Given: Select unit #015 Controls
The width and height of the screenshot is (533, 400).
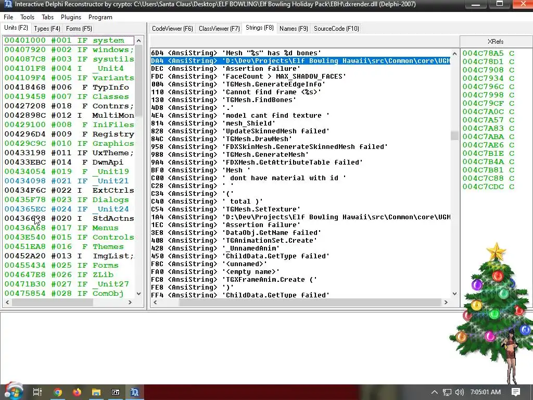Looking at the screenshot, I should pos(69,238).
